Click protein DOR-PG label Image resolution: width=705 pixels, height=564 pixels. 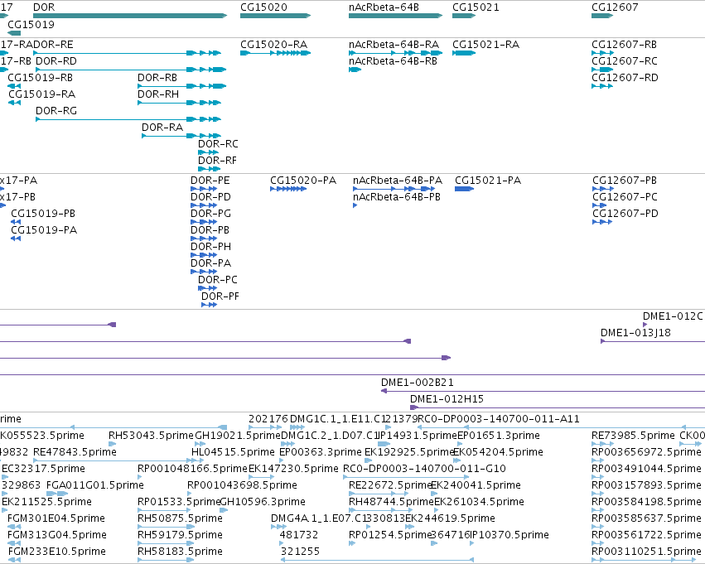click(211, 214)
